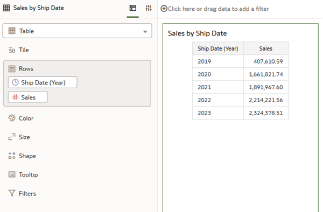The width and height of the screenshot is (323, 212).
Task: Select the Tile grammar section
Action: [x=24, y=50]
